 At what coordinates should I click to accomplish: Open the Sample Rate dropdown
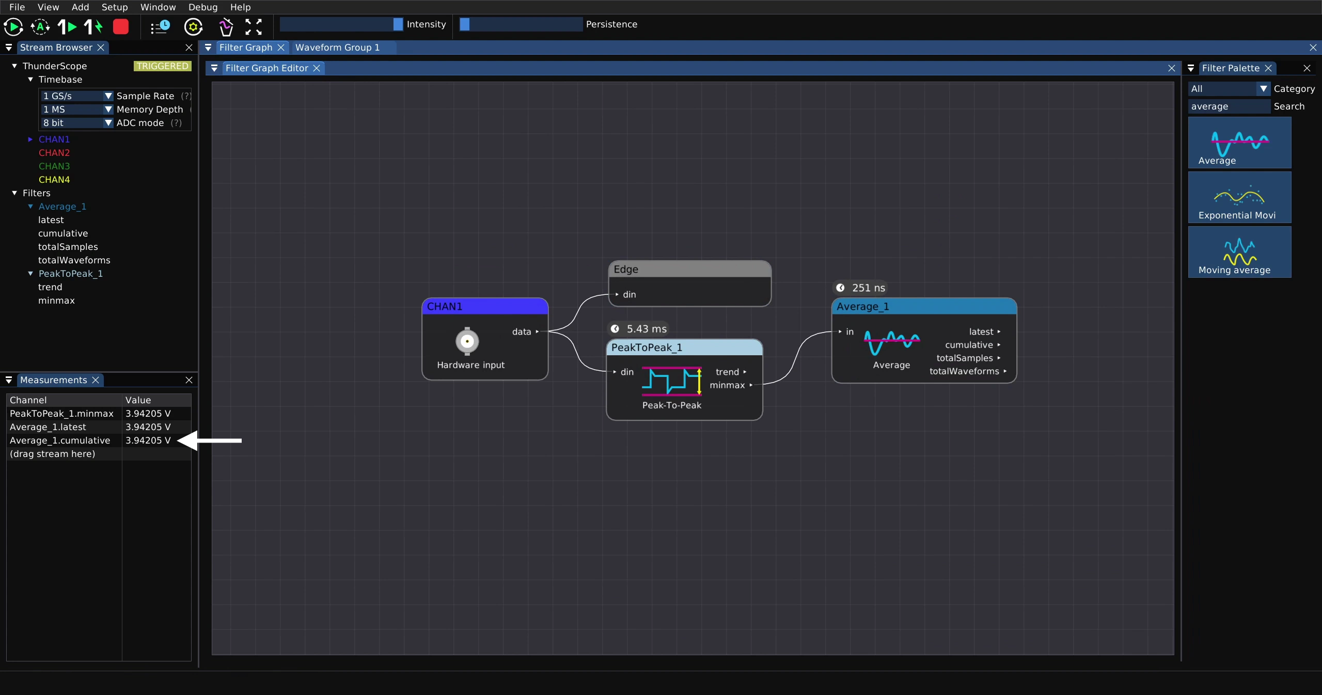pyautogui.click(x=76, y=96)
